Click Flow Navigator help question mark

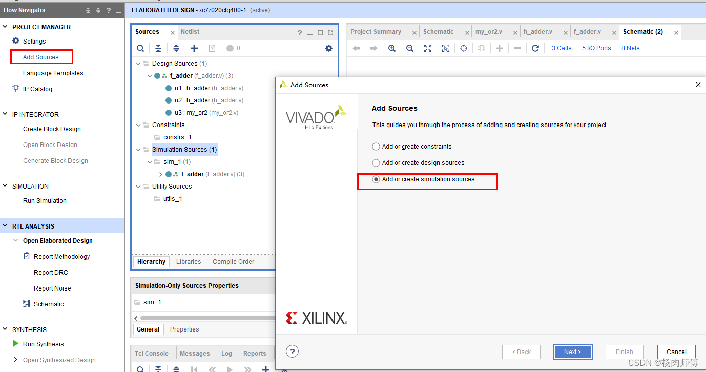coord(108,10)
